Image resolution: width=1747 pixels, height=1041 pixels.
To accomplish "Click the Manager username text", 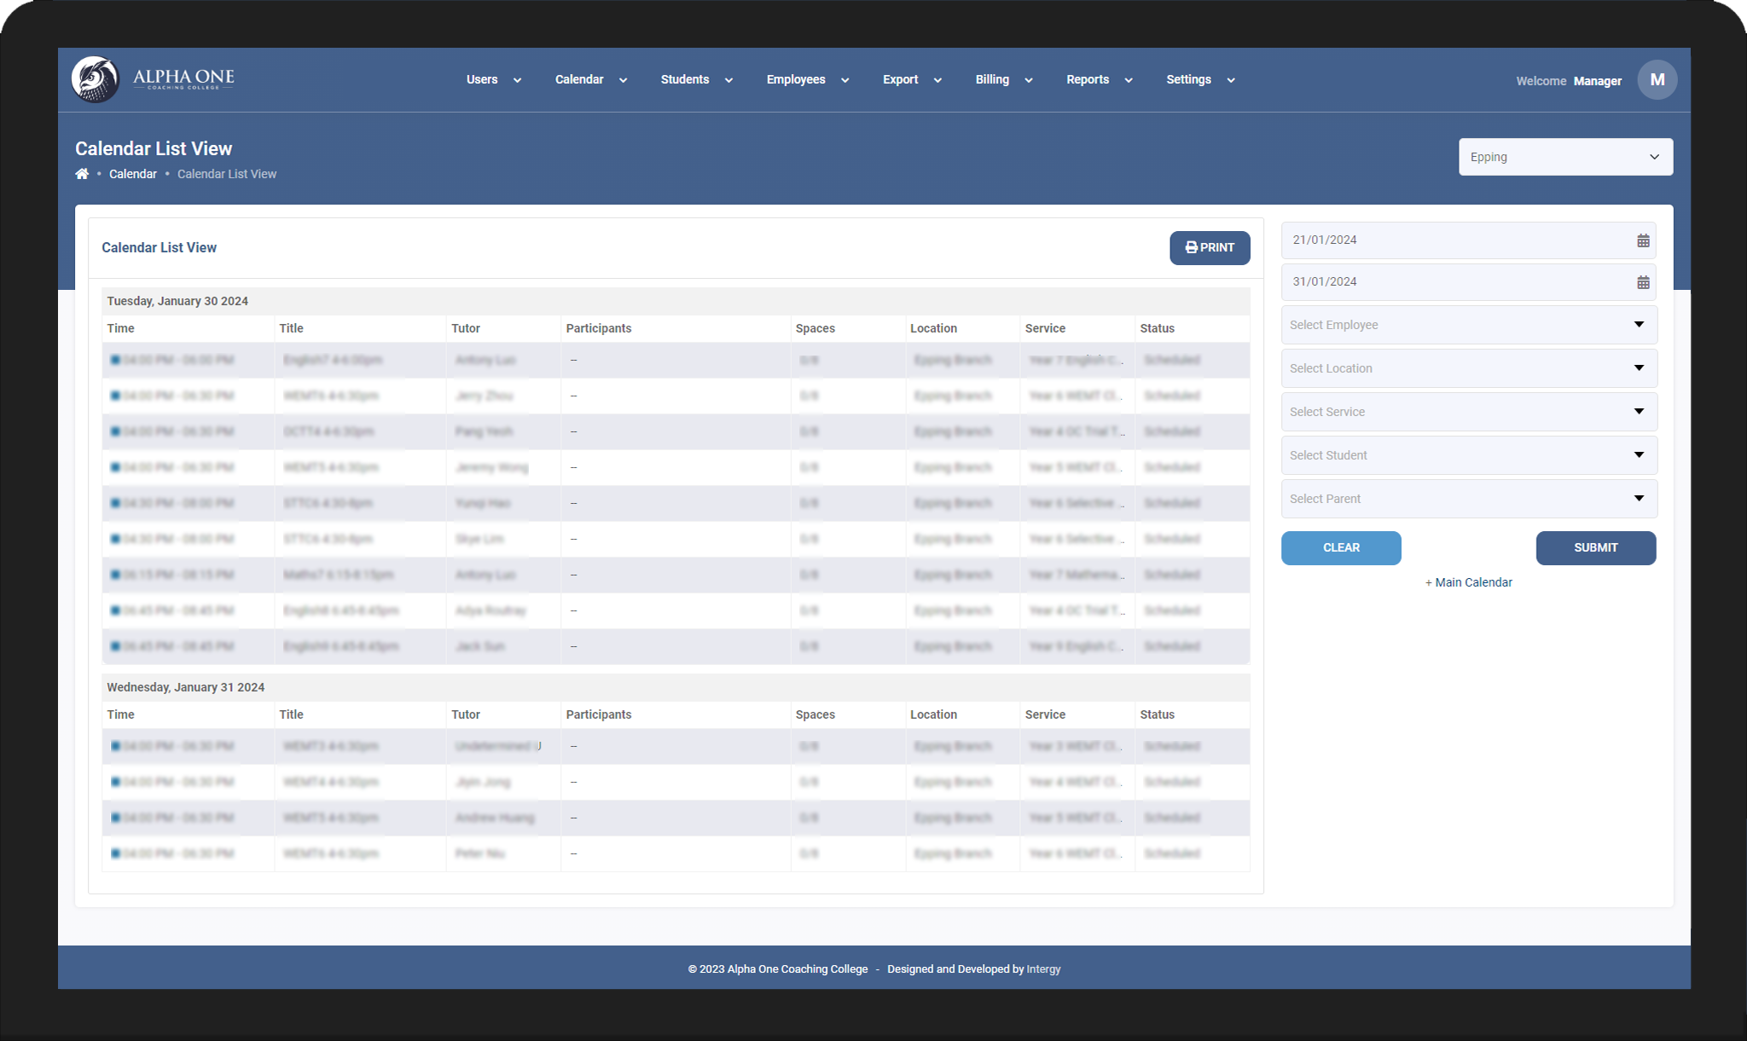I will (x=1597, y=81).
